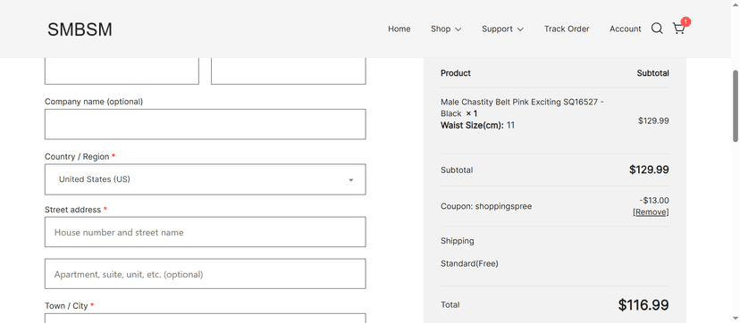Click the coupon discount -$13.00 value
This screenshot has height=323, width=740.
(654, 201)
